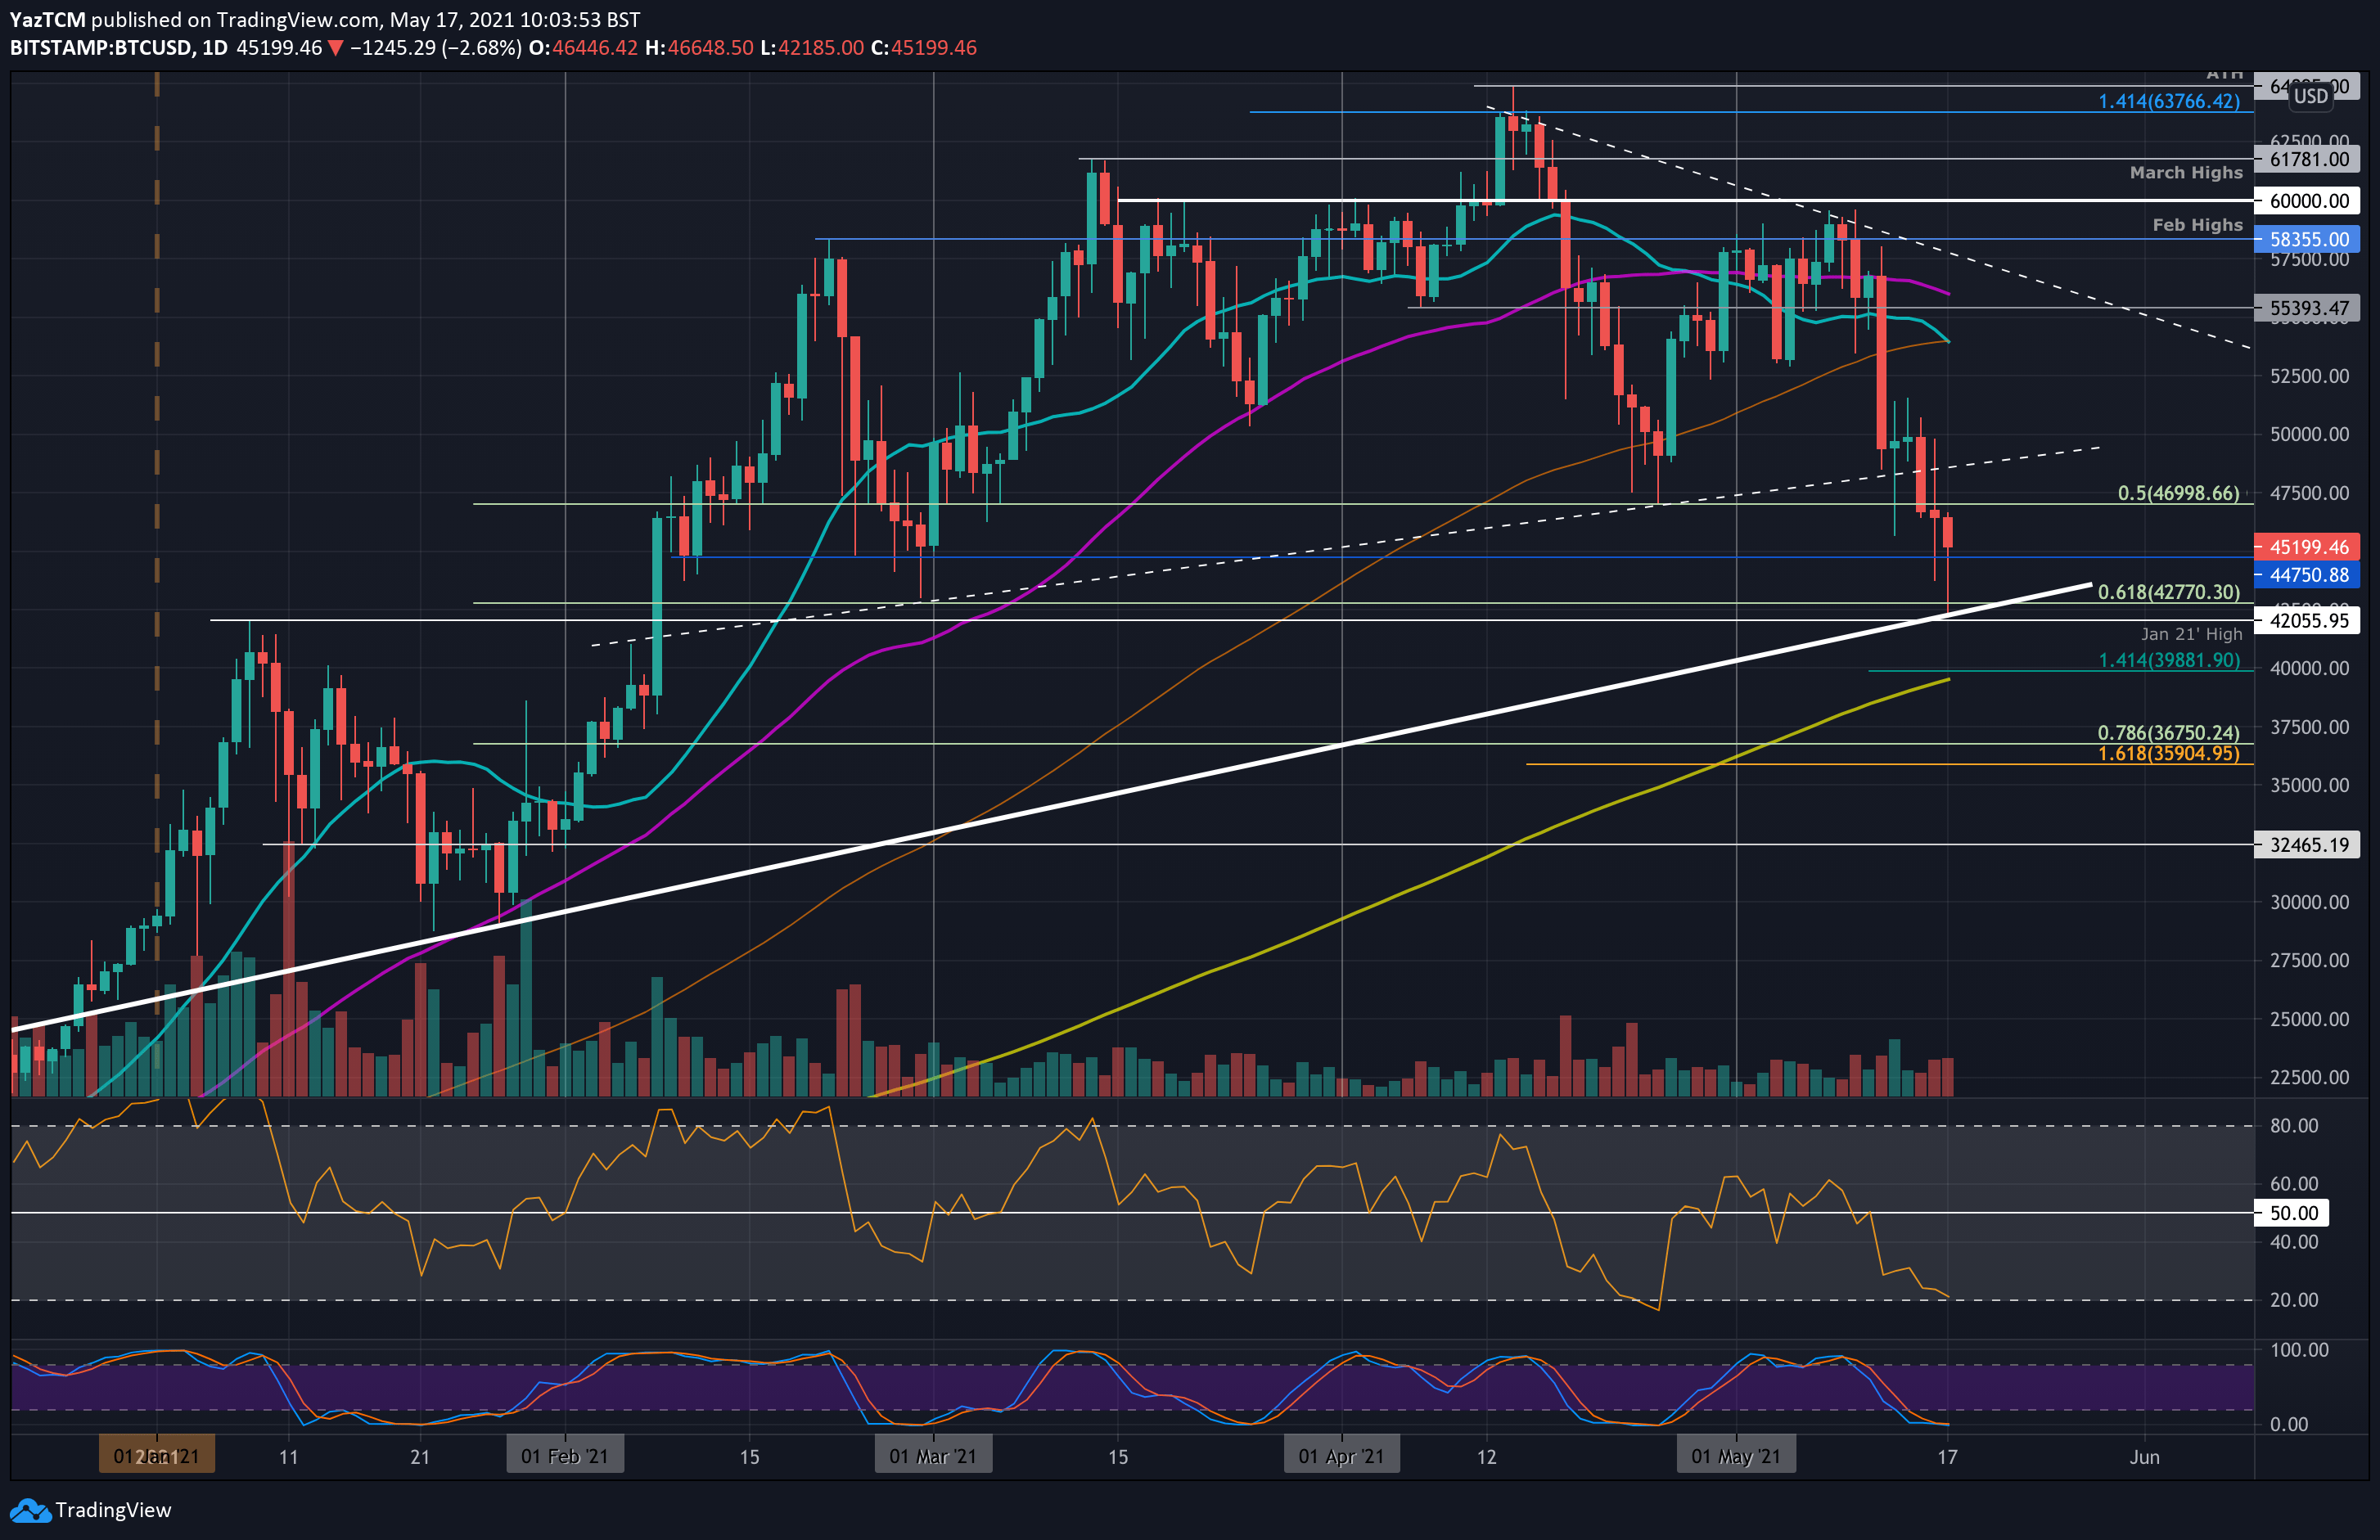Click the 01 May '21 date axis label
The height and width of the screenshot is (1540, 2380).
(x=1736, y=1456)
